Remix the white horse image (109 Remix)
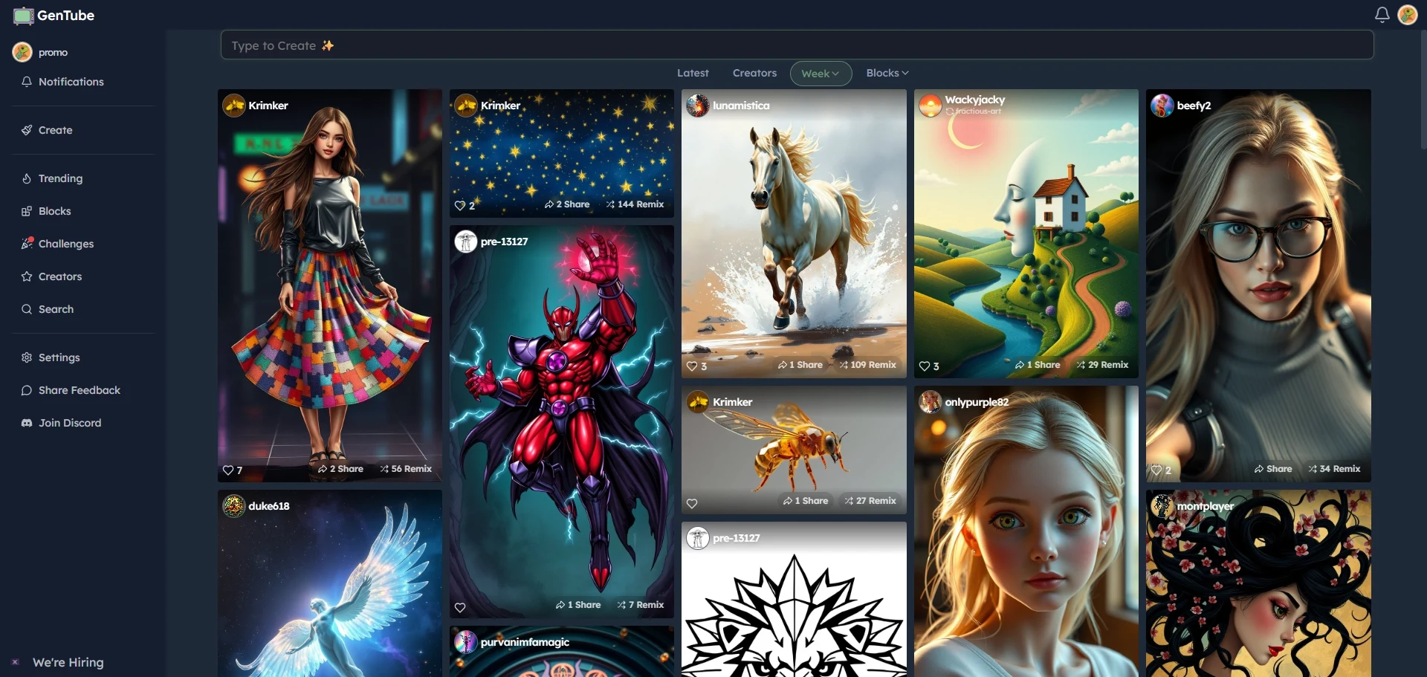Screen dimensions: 1427x677 [x=867, y=365]
